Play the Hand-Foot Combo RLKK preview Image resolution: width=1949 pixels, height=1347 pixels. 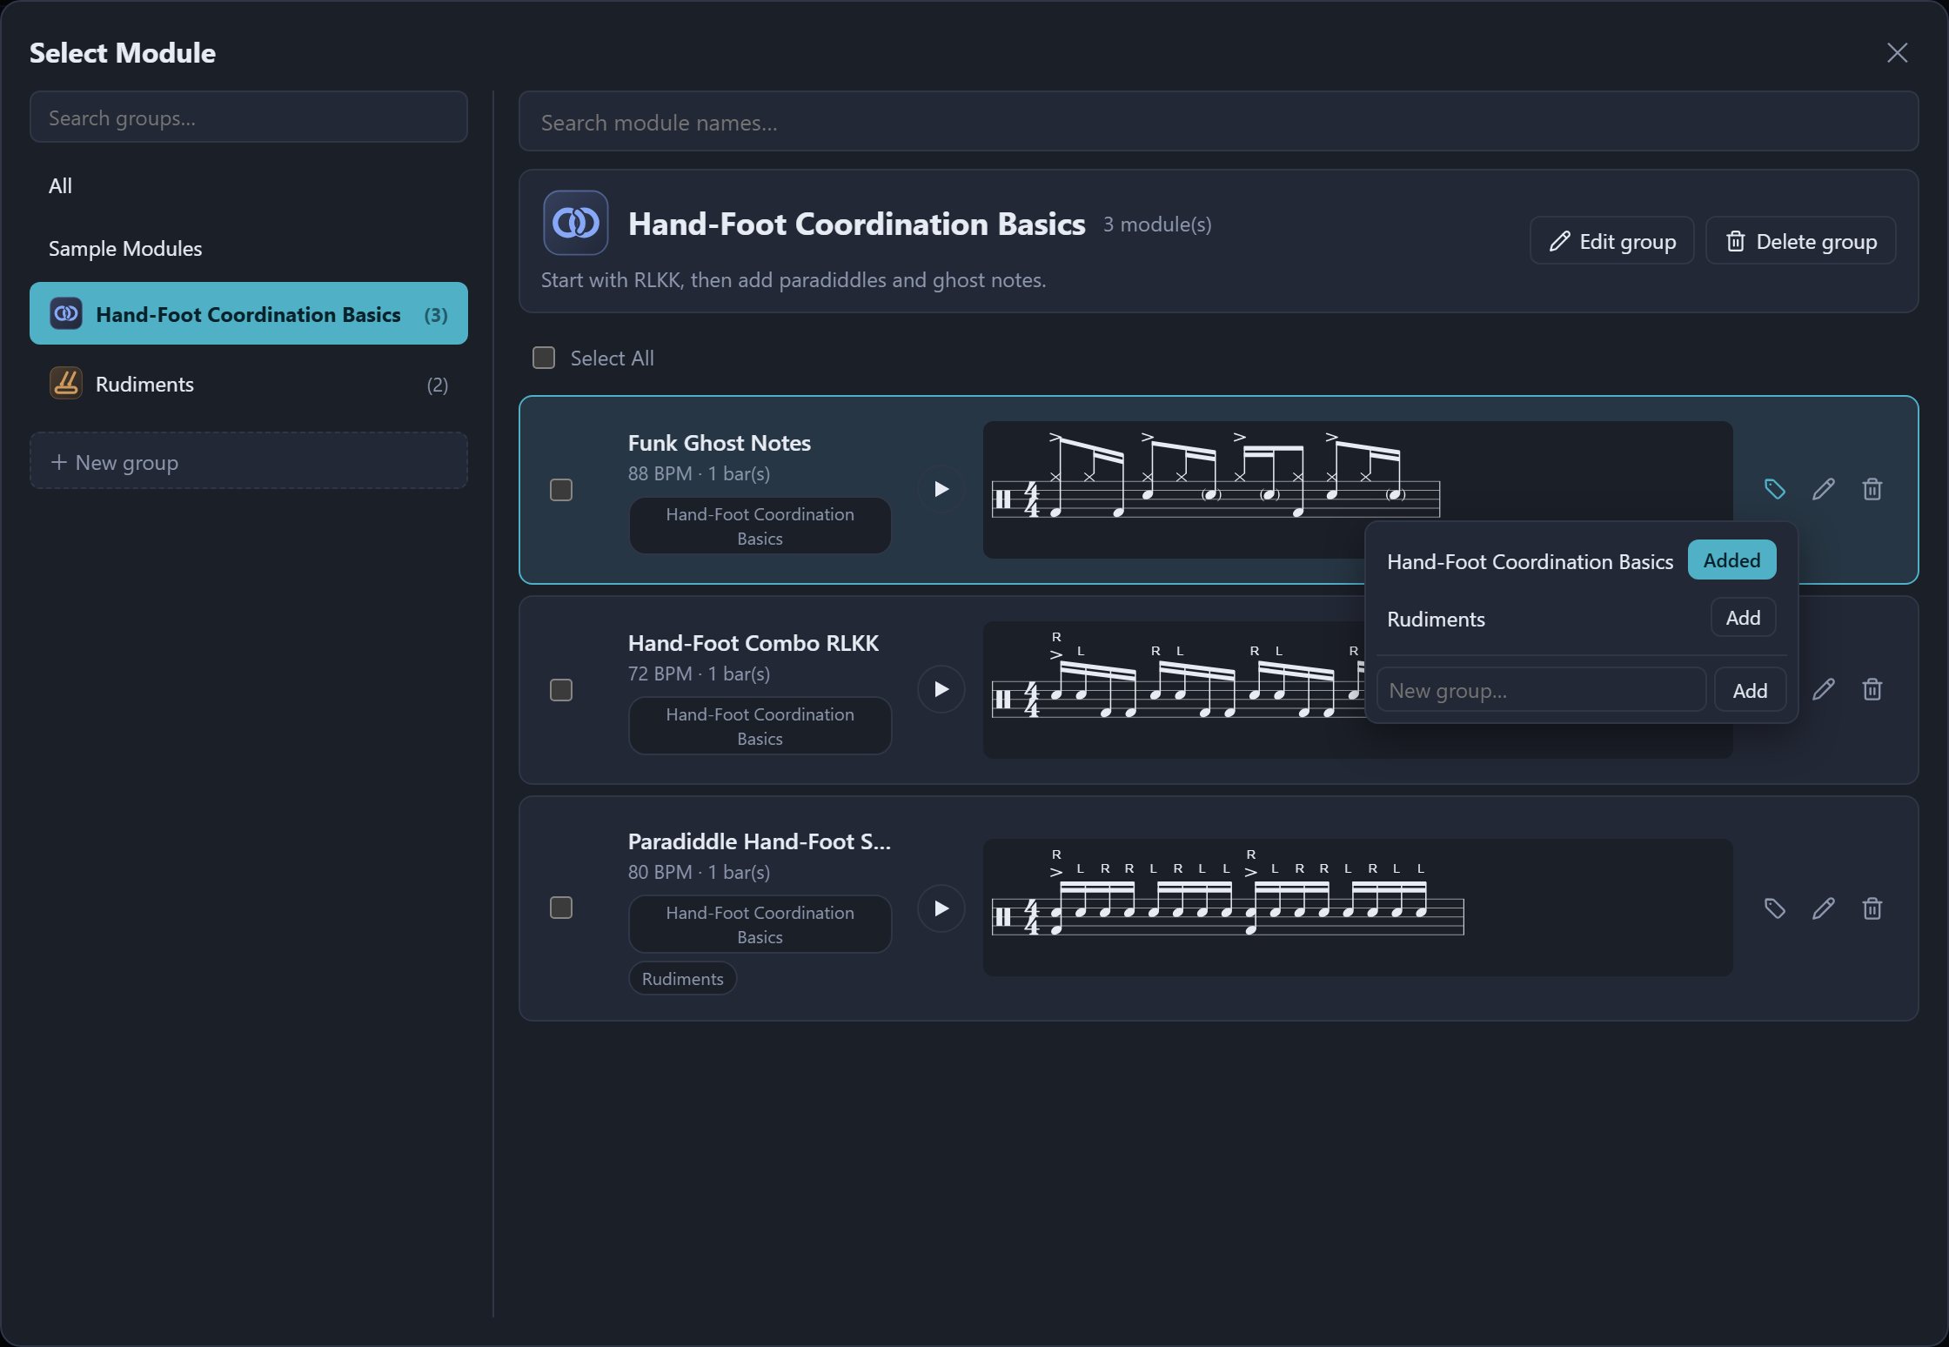(x=941, y=689)
